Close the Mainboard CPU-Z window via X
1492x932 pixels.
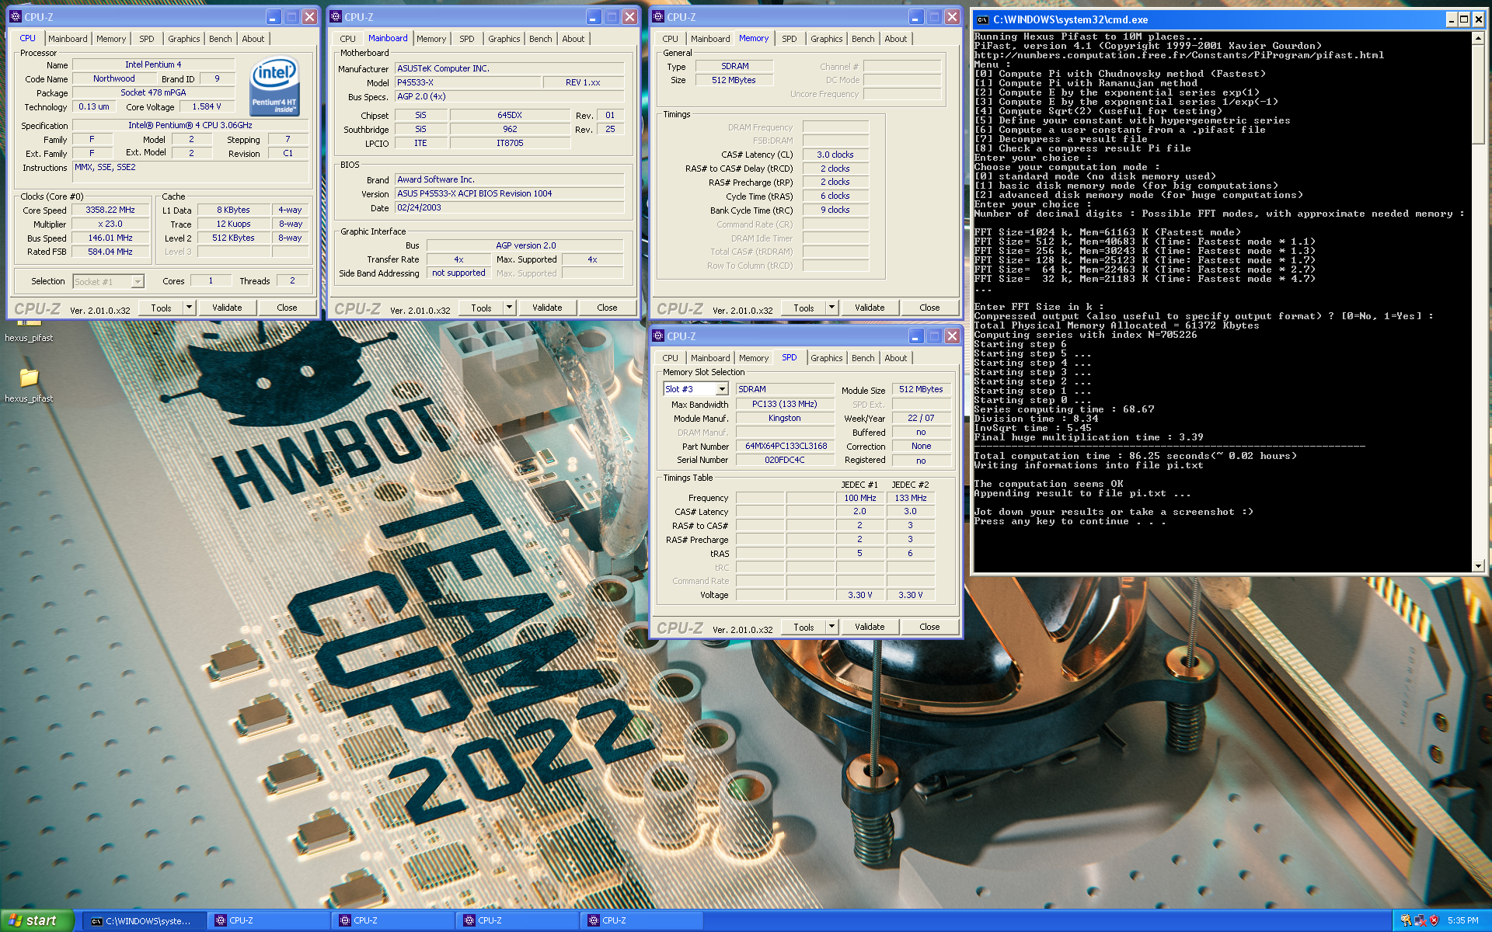click(x=629, y=16)
